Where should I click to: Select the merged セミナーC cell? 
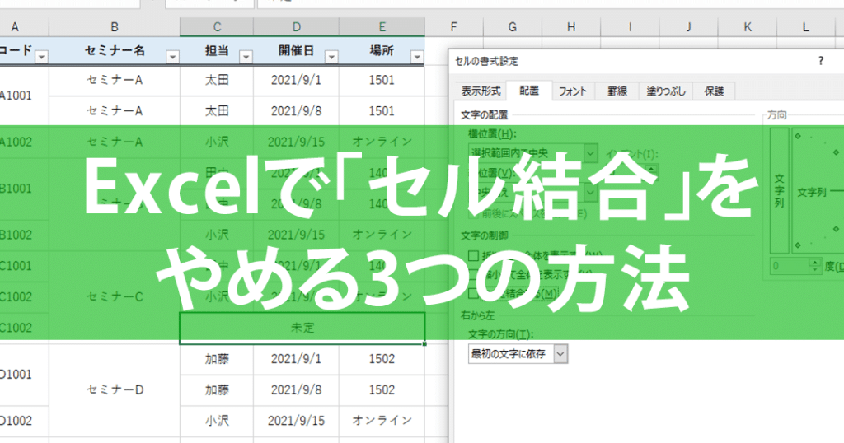click(x=114, y=296)
